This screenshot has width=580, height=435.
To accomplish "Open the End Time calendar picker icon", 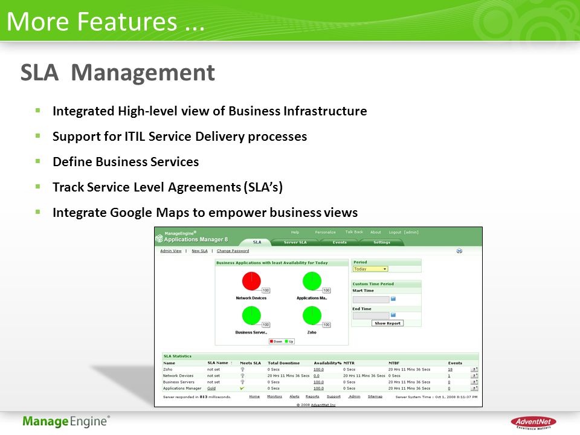I will 393,315.
